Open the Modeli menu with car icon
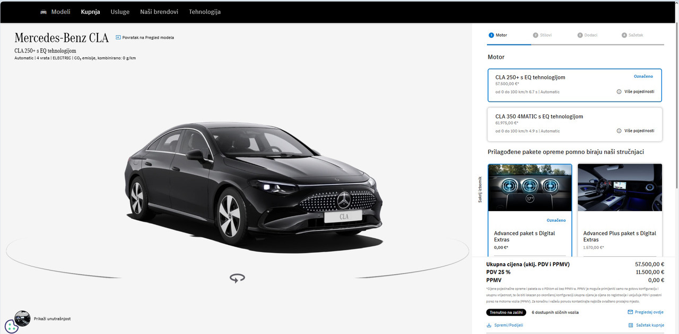 click(55, 12)
